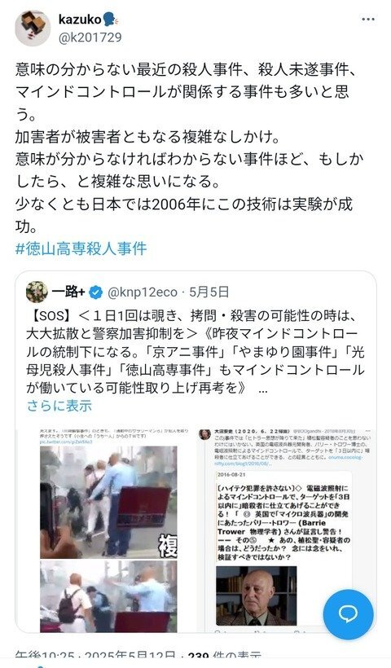
Task: Visit the @knp12eco profile handle
Action: 143,292
